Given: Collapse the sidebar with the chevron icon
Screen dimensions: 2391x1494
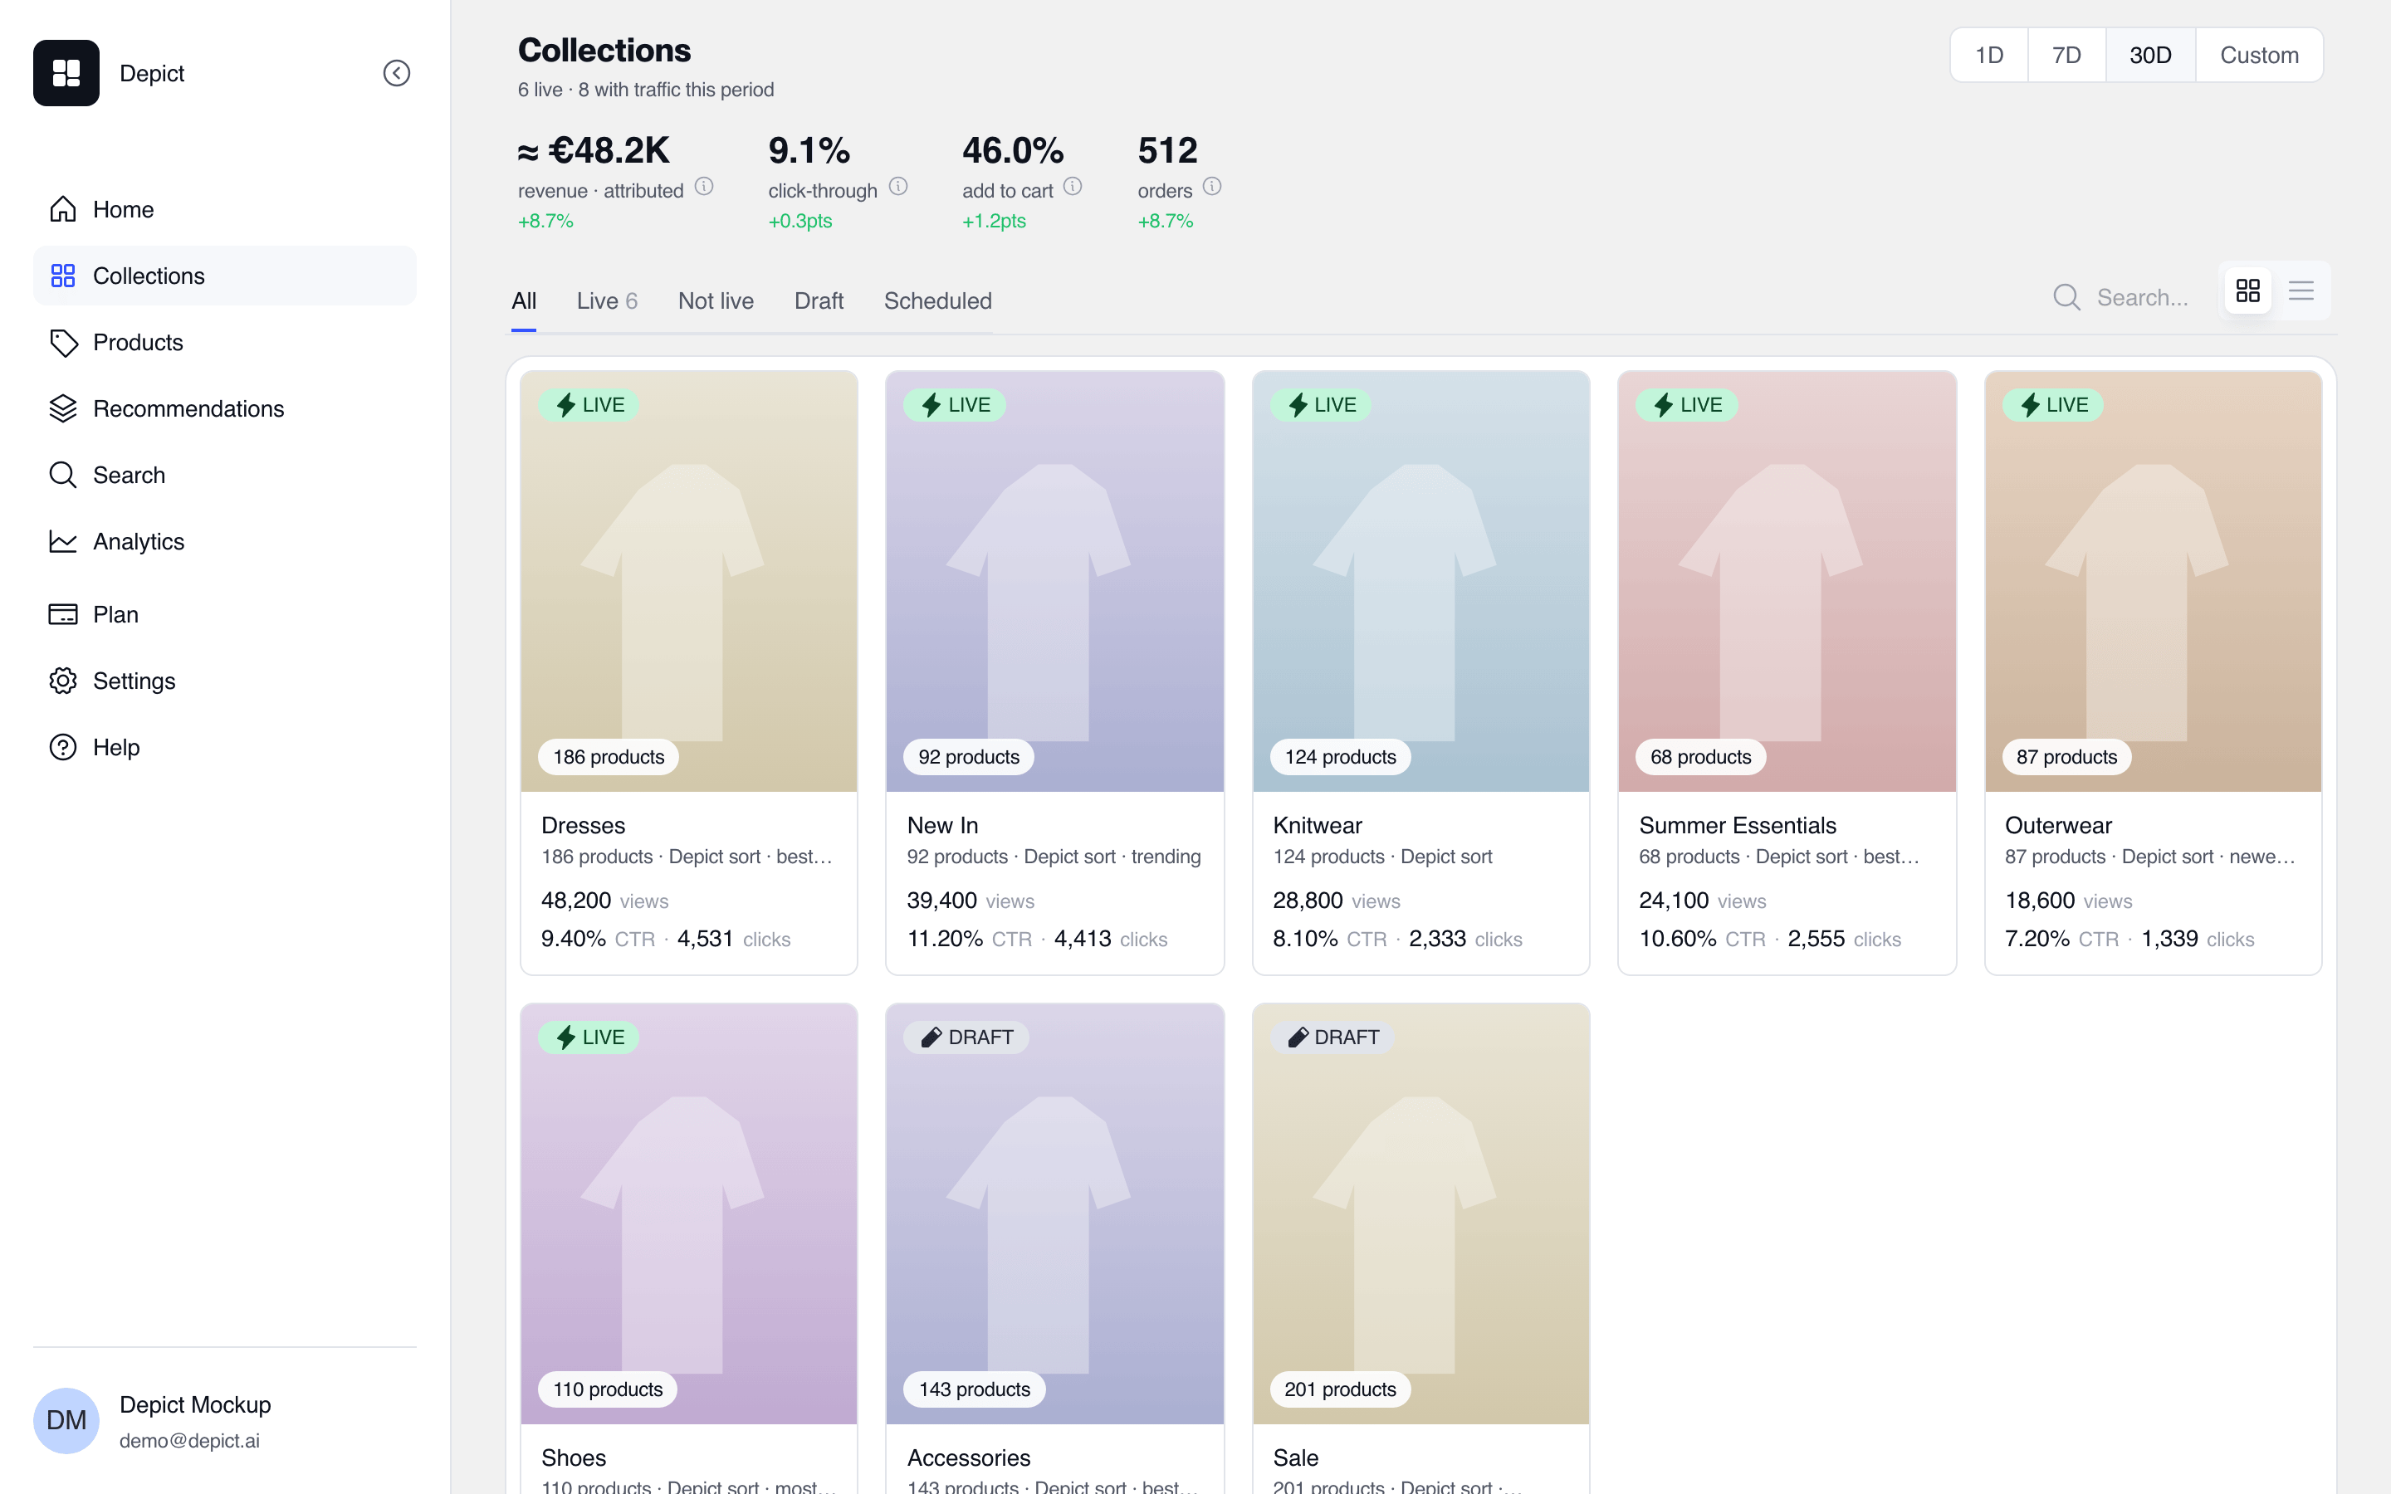Looking at the screenshot, I should 396,73.
